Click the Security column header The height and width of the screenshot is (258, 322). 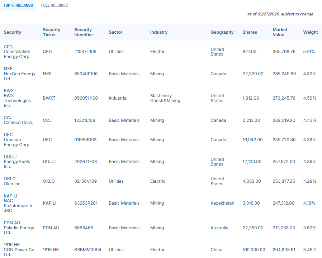click(13, 32)
